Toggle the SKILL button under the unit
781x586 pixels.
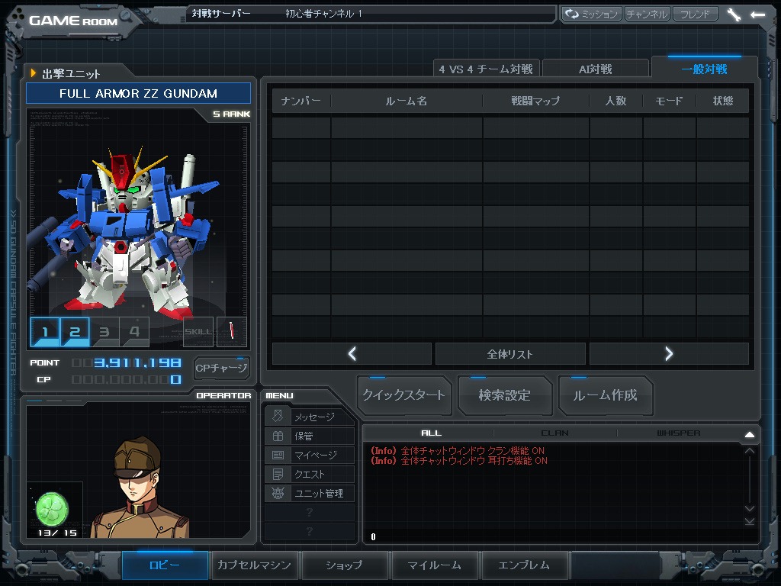point(198,332)
